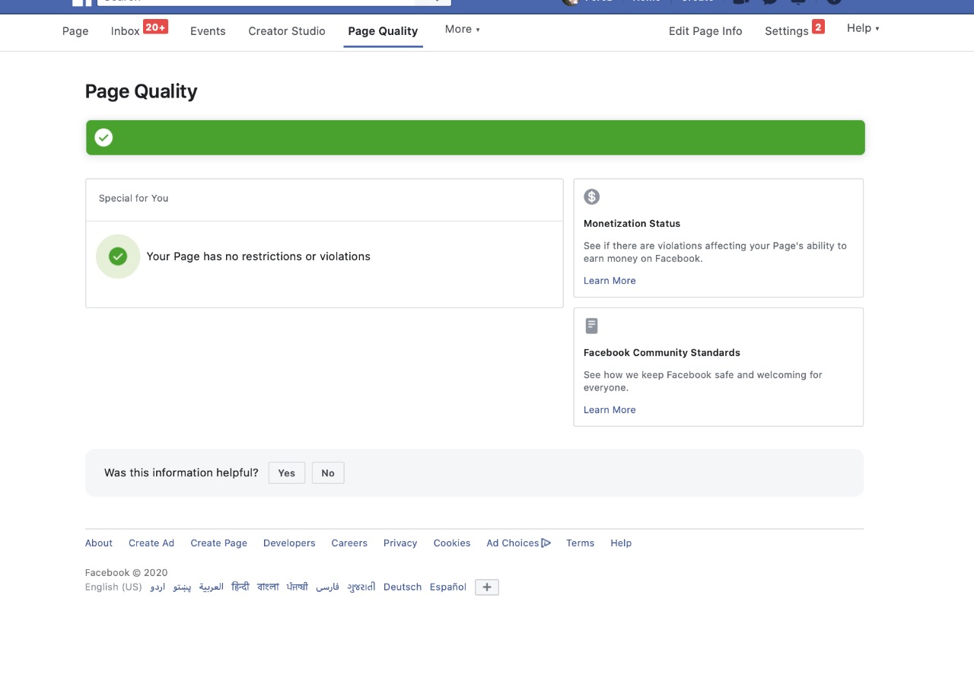Expand the More dropdown menu

463,30
